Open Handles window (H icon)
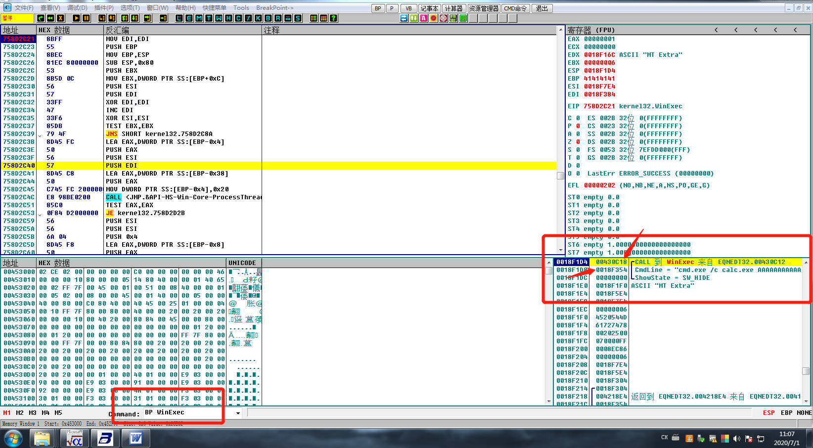Image resolution: width=813 pixels, height=448 pixels. click(228, 18)
